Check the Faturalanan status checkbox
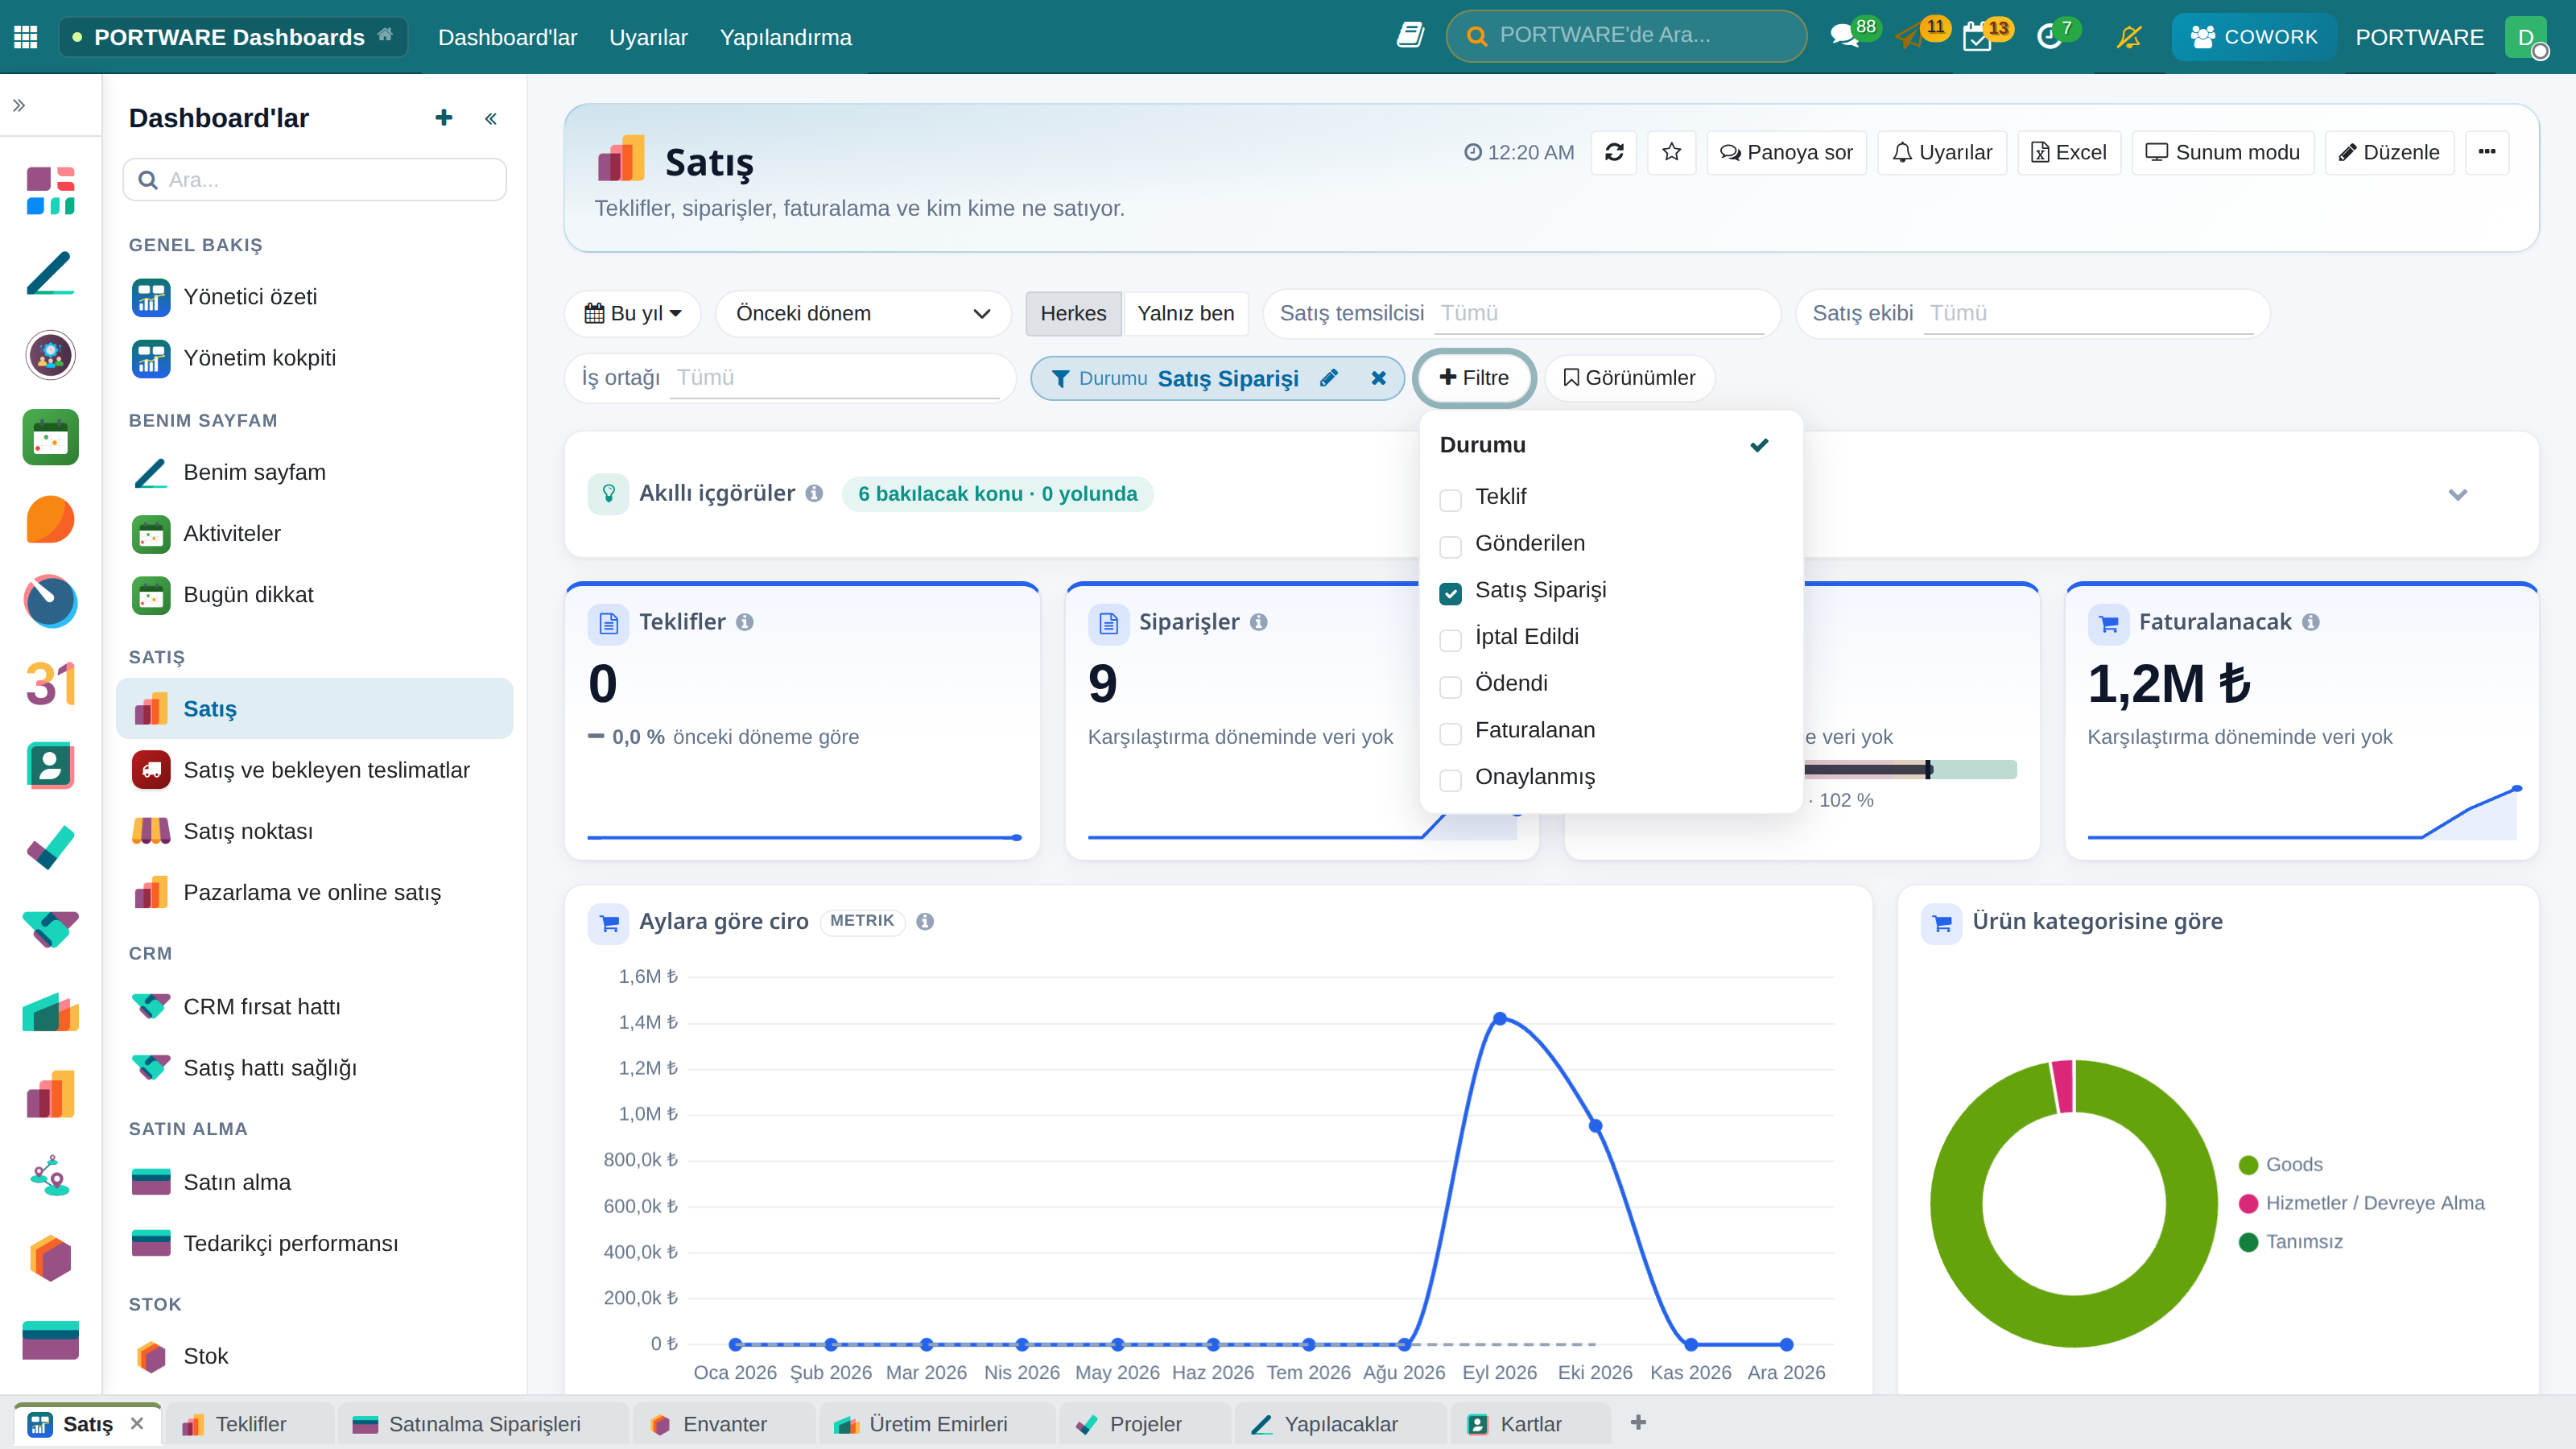 coord(1450,733)
